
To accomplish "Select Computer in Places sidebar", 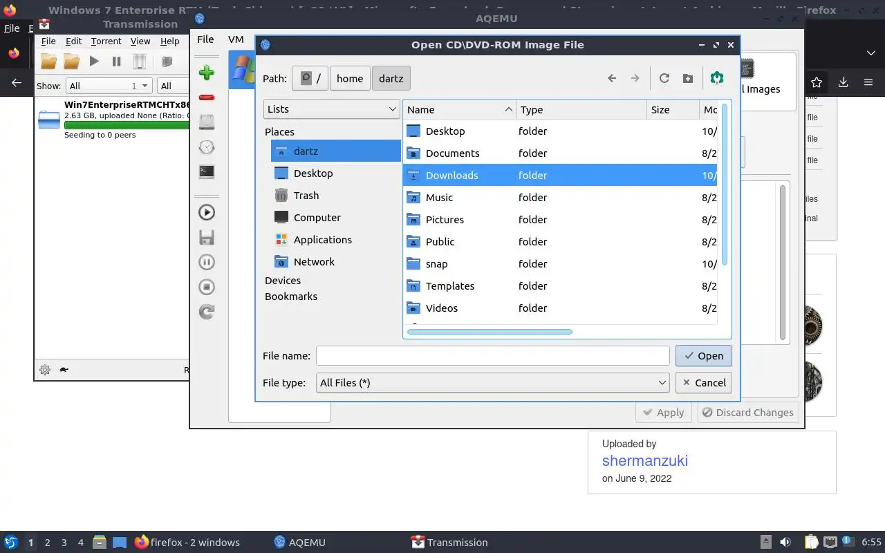I will (335, 217).
